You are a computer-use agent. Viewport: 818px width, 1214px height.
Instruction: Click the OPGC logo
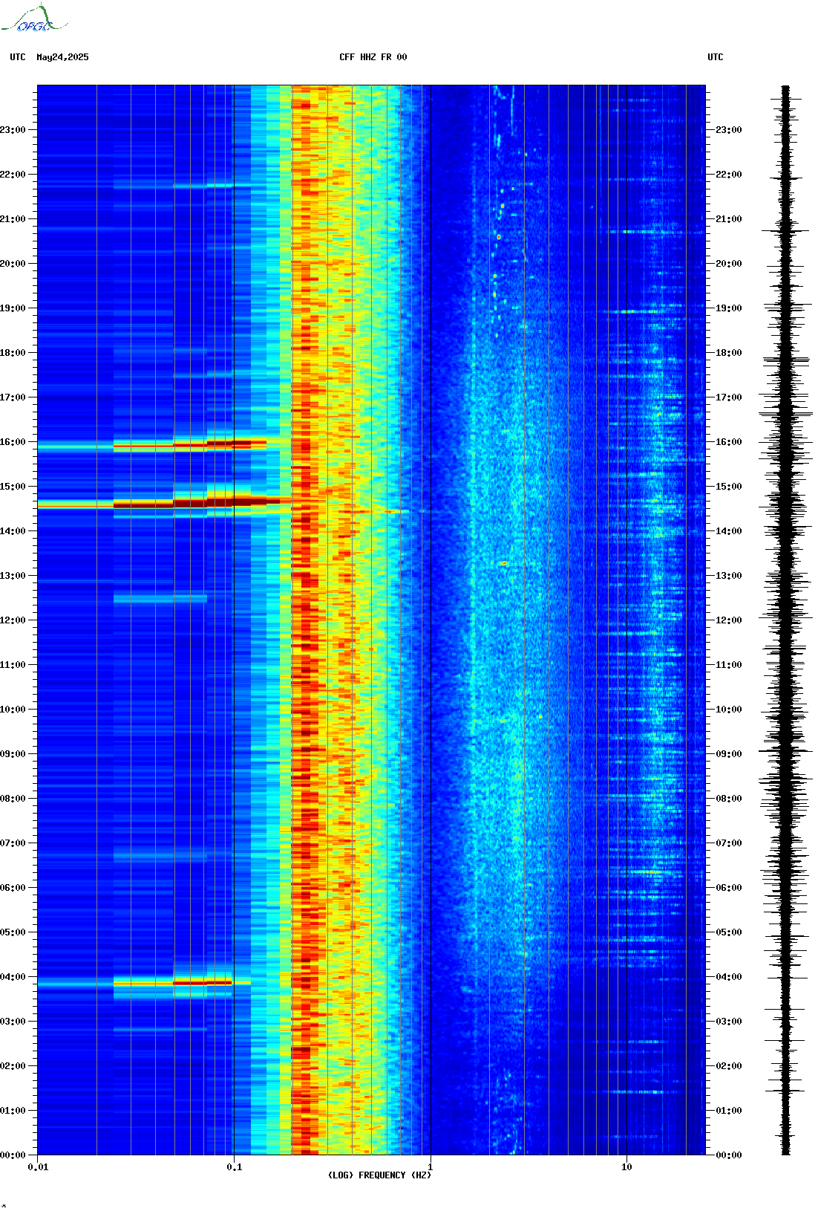coord(34,19)
